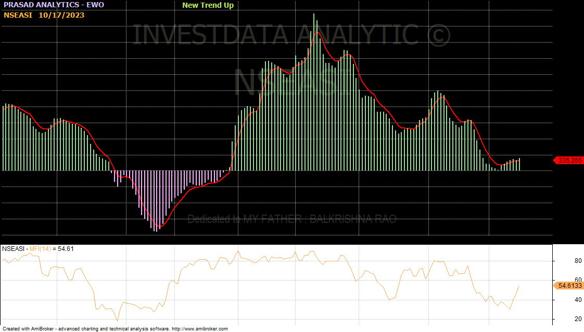Click the Dedicated to MY FATHER watermark

pos(291,219)
